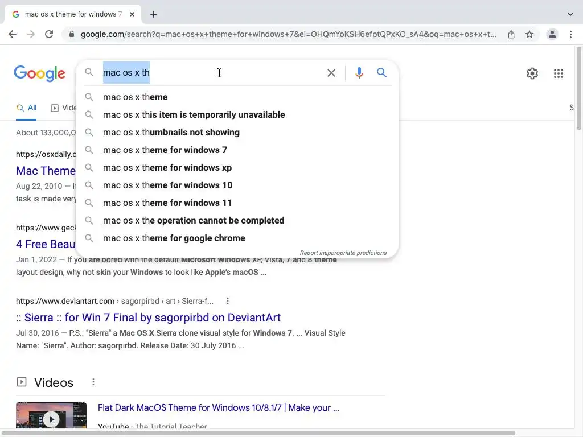The width and height of the screenshot is (583, 437).
Task: Choose 'this item is temporarily unavailable' suggestion
Action: (x=237, y=115)
